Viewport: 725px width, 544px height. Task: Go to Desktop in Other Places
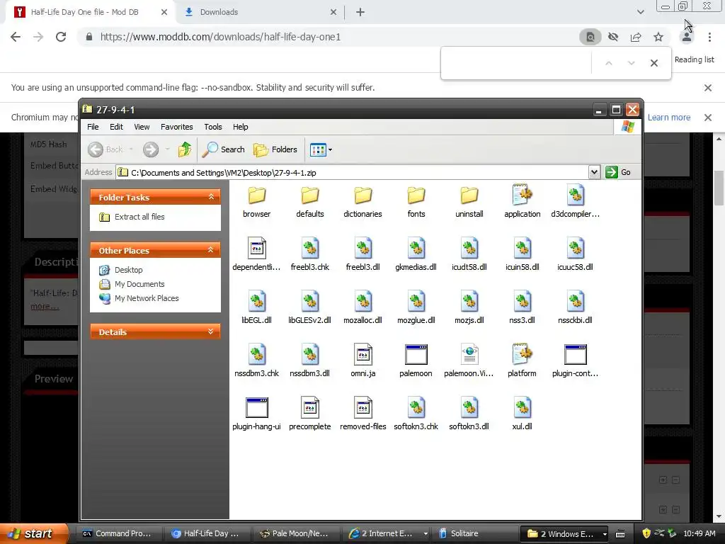(129, 270)
